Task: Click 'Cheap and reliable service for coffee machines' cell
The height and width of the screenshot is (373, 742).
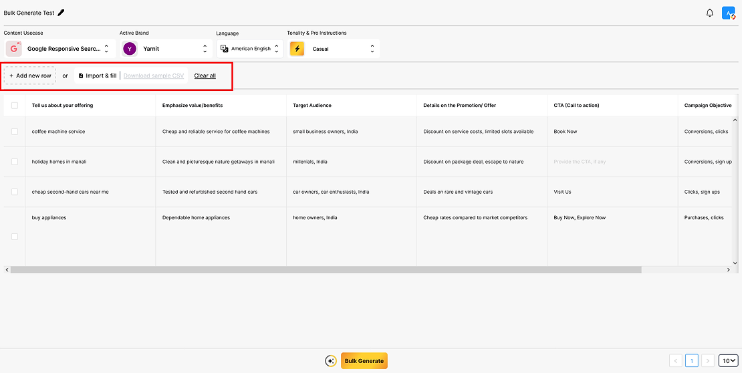Action: click(x=221, y=132)
